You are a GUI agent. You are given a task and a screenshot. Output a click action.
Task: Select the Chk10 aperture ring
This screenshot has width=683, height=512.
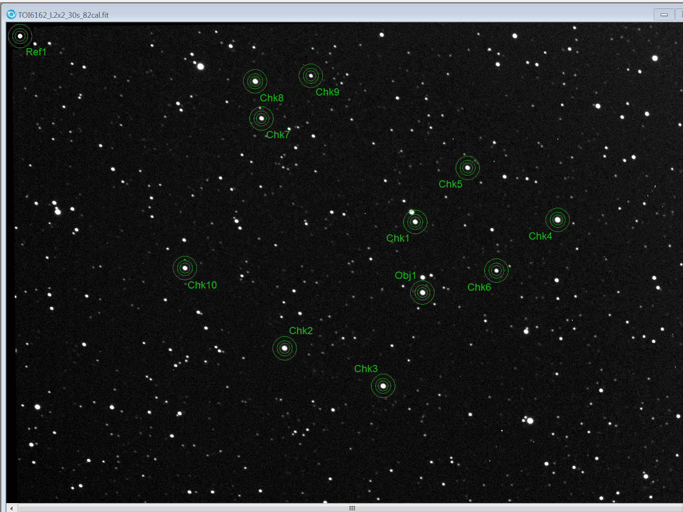(x=185, y=268)
